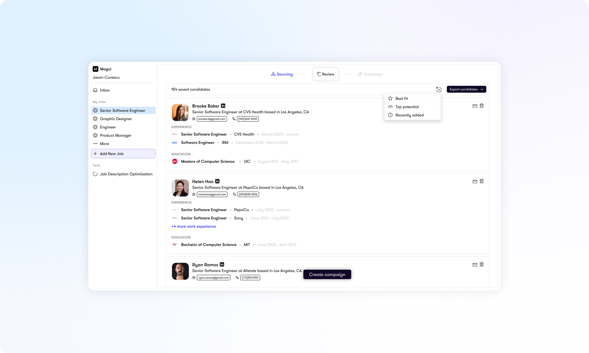
Task: Select Top potential sorting option
Action: click(407, 107)
